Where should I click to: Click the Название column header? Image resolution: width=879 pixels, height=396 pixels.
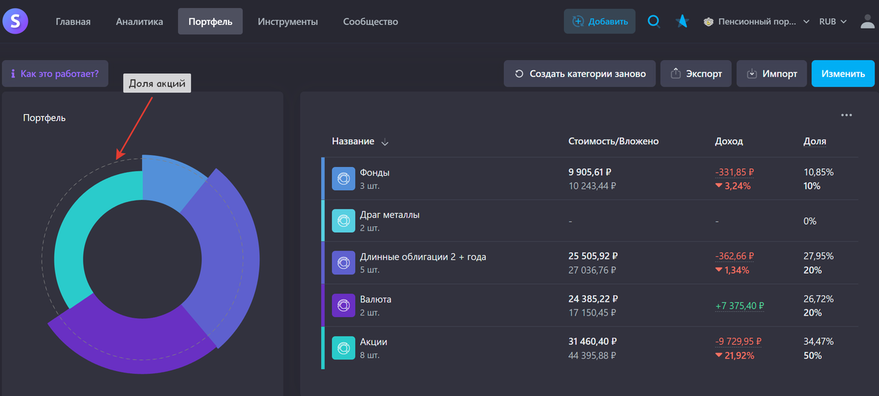tap(353, 141)
